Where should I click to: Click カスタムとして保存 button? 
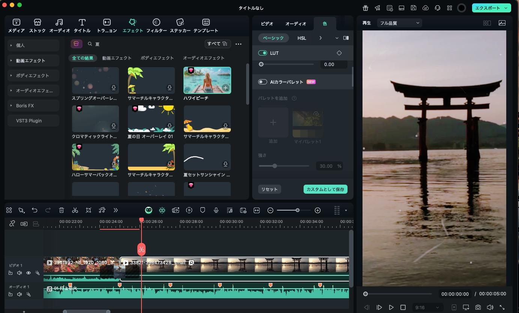[x=325, y=189]
